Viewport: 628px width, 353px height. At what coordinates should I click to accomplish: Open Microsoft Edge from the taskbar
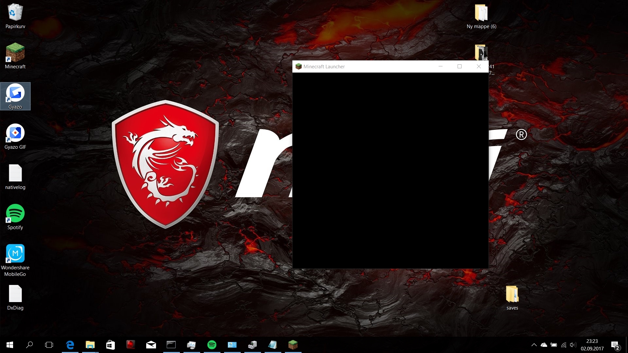coord(70,345)
